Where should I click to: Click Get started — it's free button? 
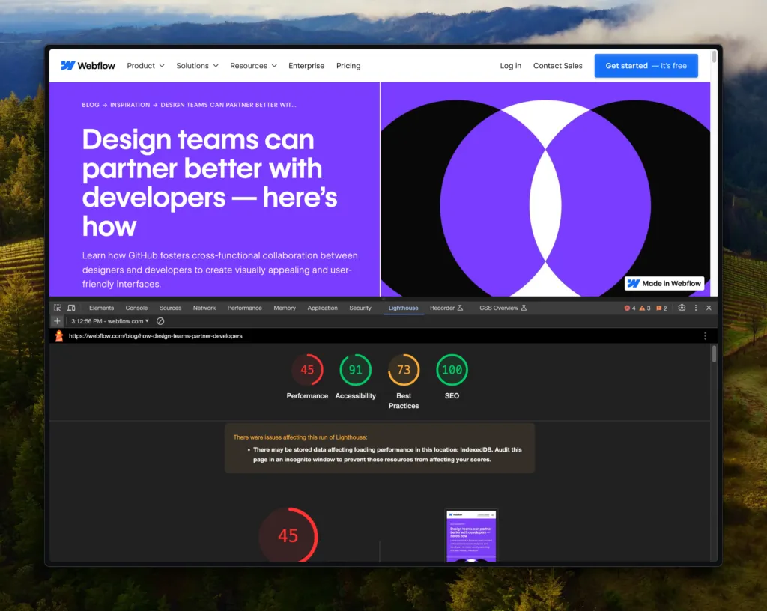646,65
